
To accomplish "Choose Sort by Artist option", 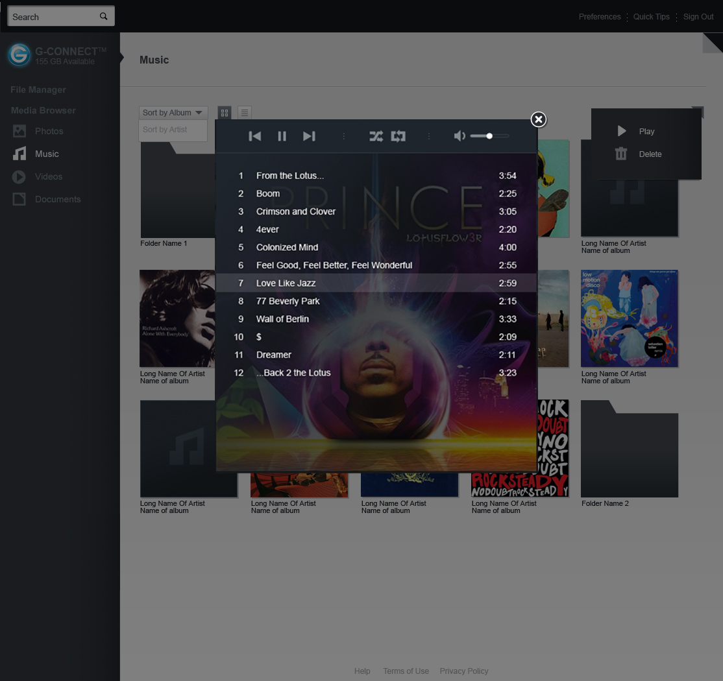I will [x=173, y=130].
